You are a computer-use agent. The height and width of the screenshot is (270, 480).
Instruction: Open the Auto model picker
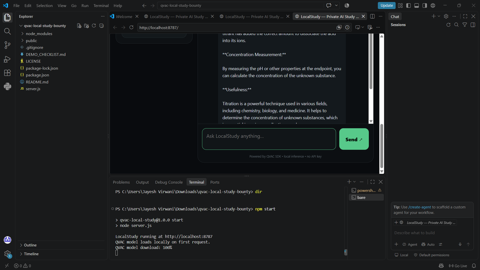[428, 244]
